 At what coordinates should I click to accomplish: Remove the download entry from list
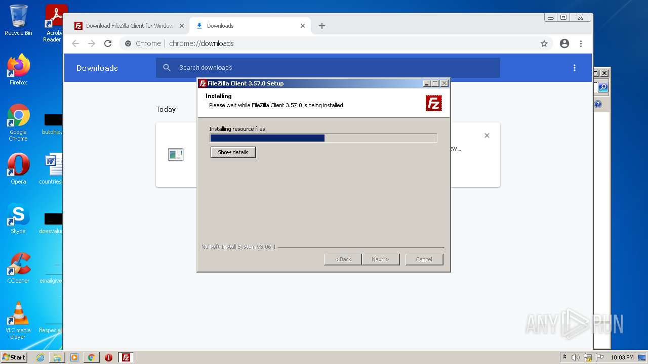(487, 135)
